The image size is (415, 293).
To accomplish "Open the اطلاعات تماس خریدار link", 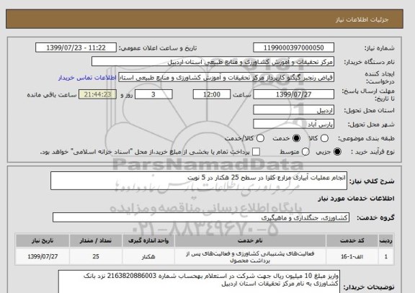I will coord(87,78).
